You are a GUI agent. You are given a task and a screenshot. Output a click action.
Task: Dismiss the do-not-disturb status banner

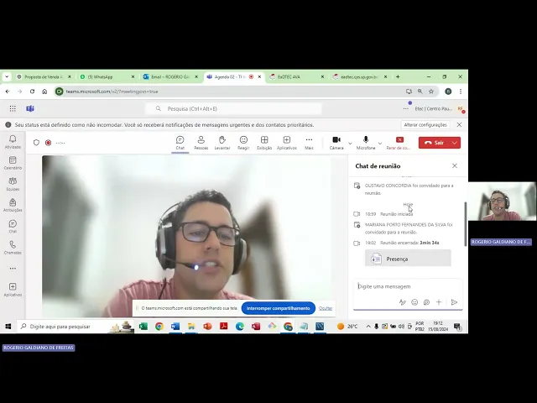459,125
